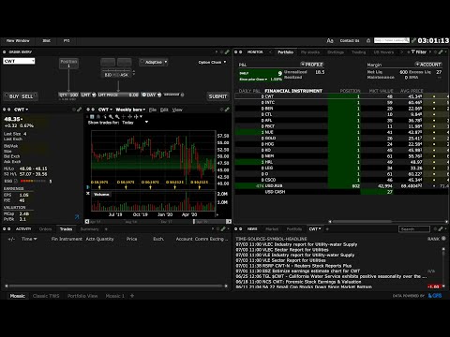Click the Time column sort header

[x=29, y=239]
